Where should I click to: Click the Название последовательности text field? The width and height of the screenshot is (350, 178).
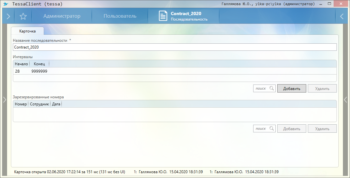pos(175,47)
